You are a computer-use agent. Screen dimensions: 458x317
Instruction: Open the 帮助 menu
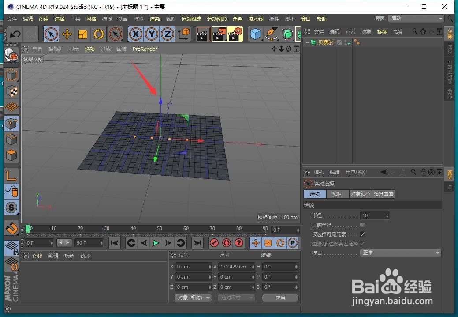(322, 19)
